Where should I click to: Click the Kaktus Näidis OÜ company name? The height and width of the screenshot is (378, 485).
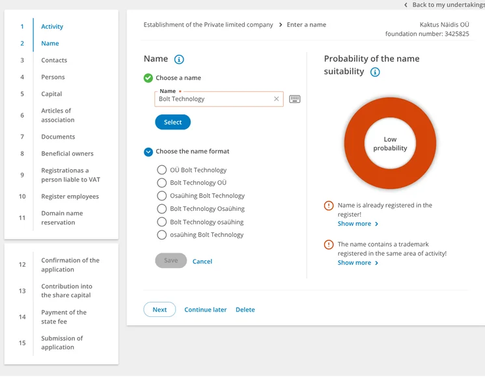pos(444,25)
